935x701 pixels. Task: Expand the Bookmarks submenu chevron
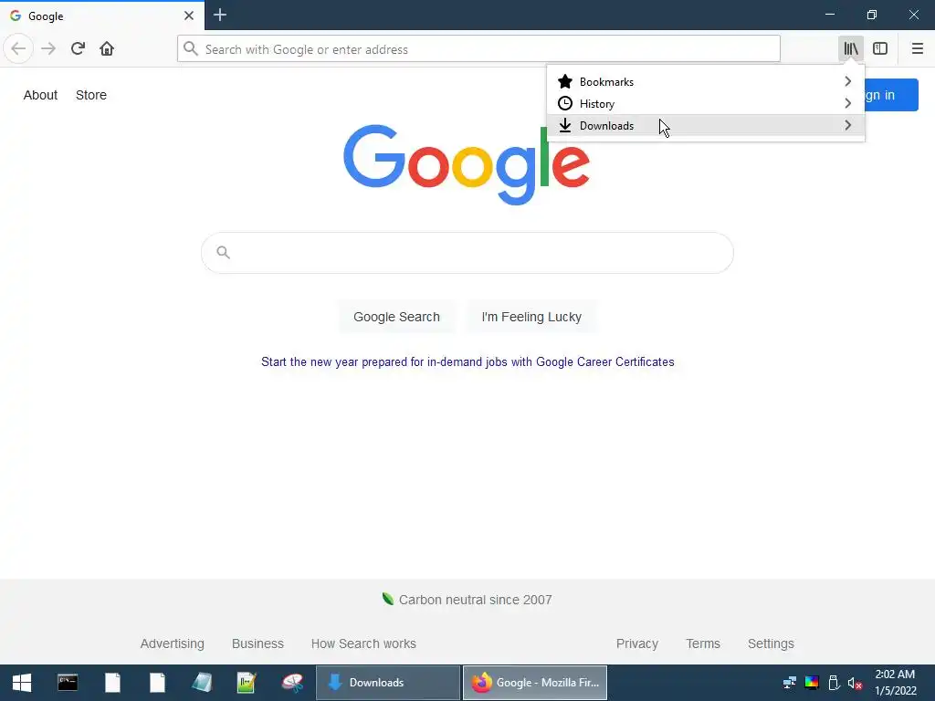(x=848, y=81)
